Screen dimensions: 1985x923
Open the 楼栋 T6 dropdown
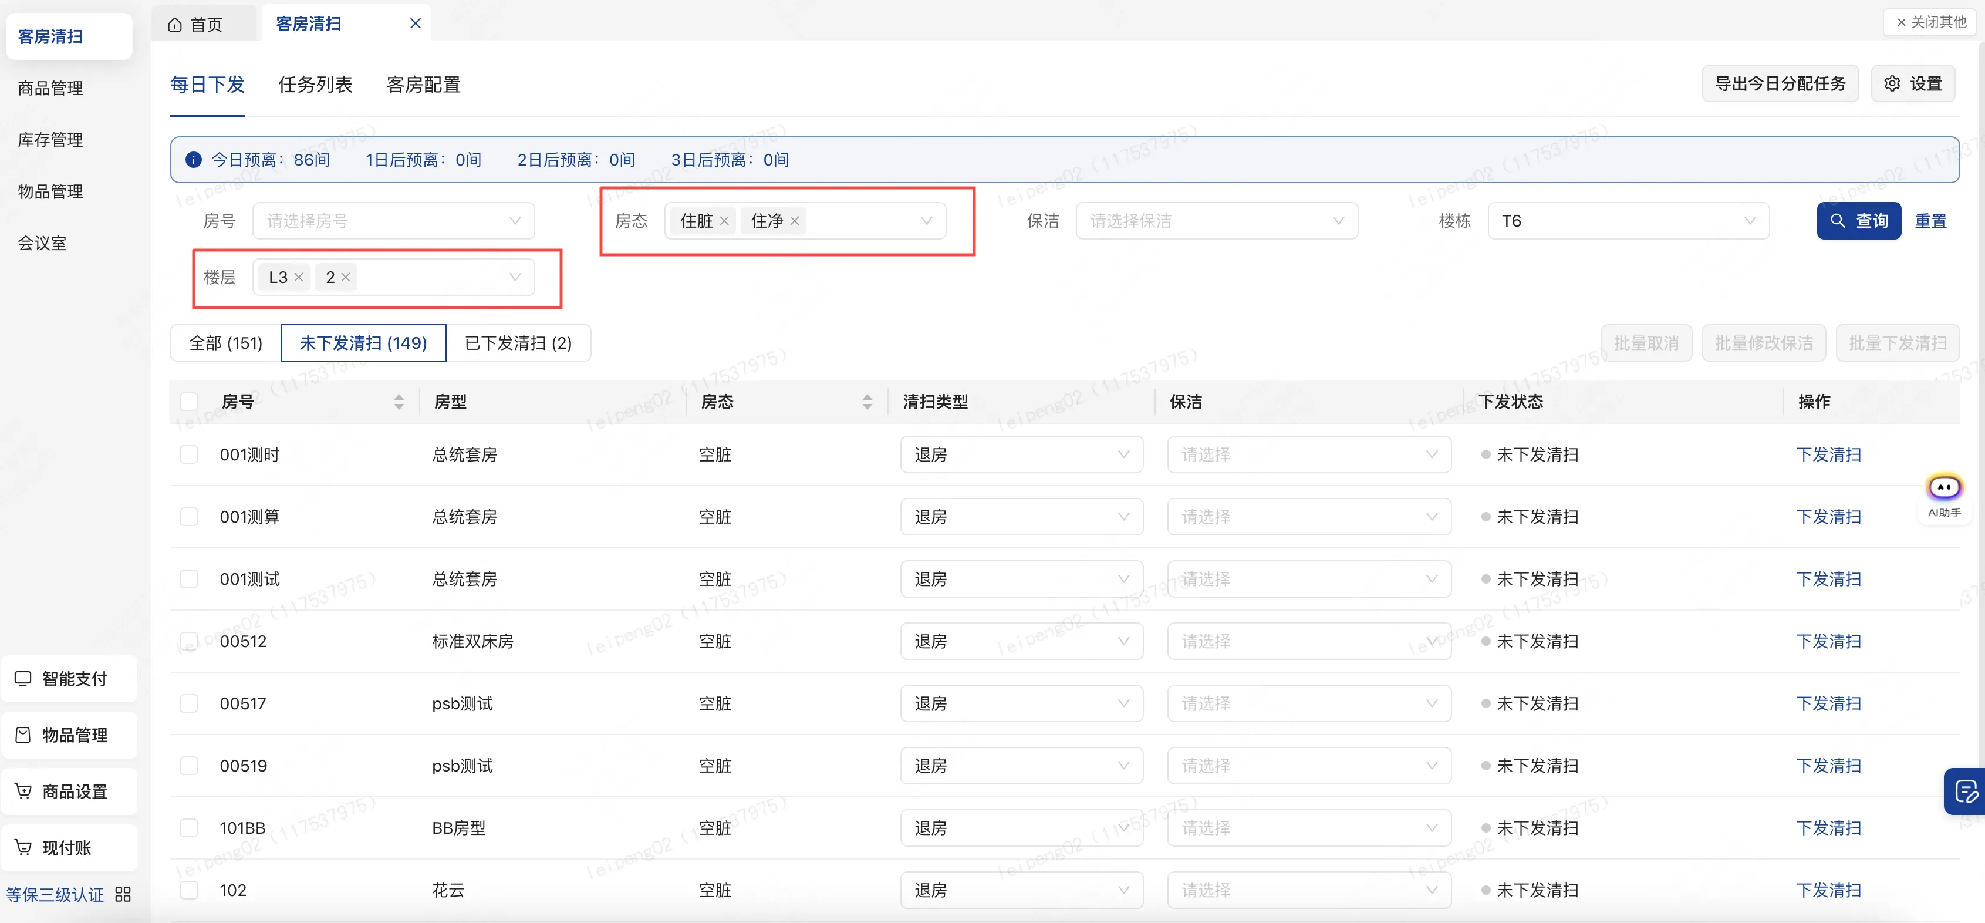coord(1628,221)
